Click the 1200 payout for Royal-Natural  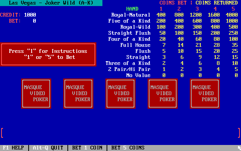[x=195, y=15]
